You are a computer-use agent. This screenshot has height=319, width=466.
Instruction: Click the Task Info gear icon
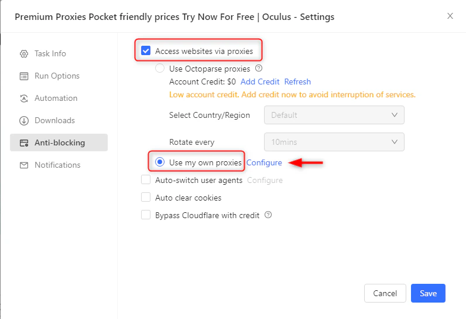(24, 54)
